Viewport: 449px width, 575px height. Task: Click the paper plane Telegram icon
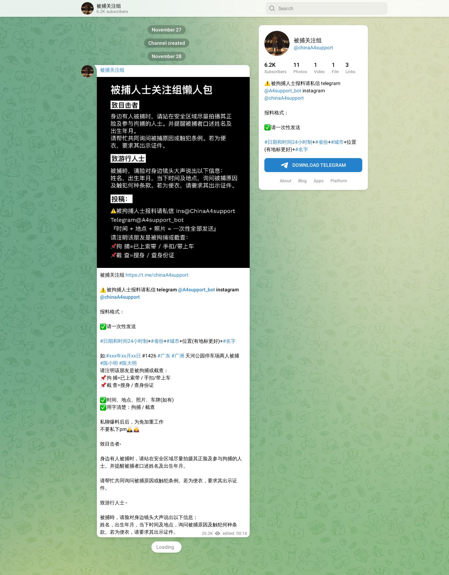[285, 165]
